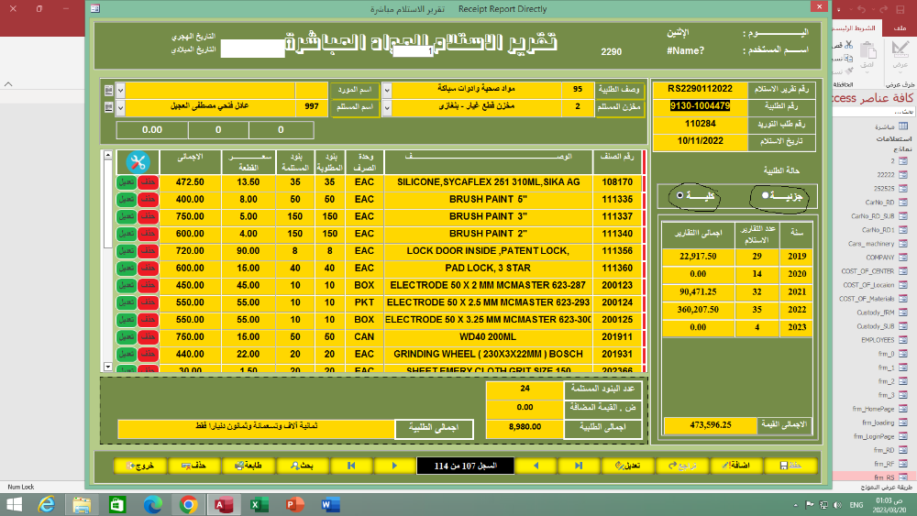Click the small form icon beside supplier name field

(108, 90)
